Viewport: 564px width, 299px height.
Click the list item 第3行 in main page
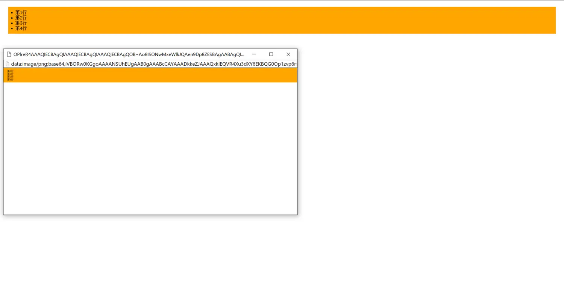(21, 23)
